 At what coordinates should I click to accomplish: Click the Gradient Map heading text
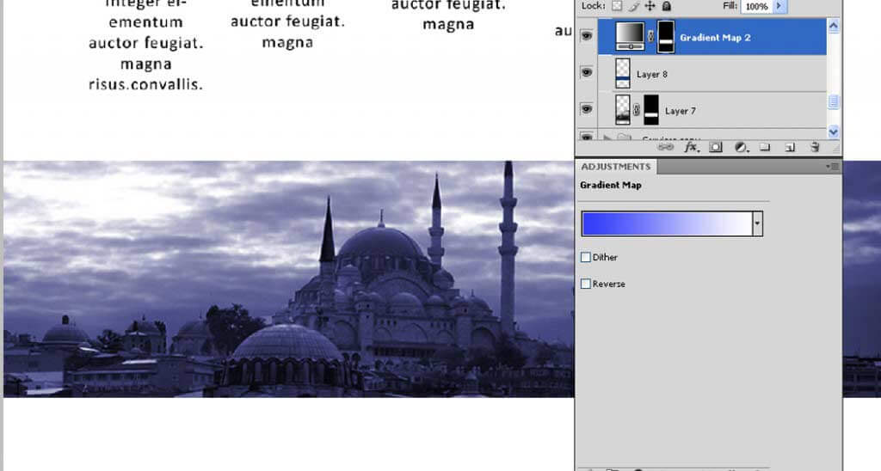[x=611, y=186]
